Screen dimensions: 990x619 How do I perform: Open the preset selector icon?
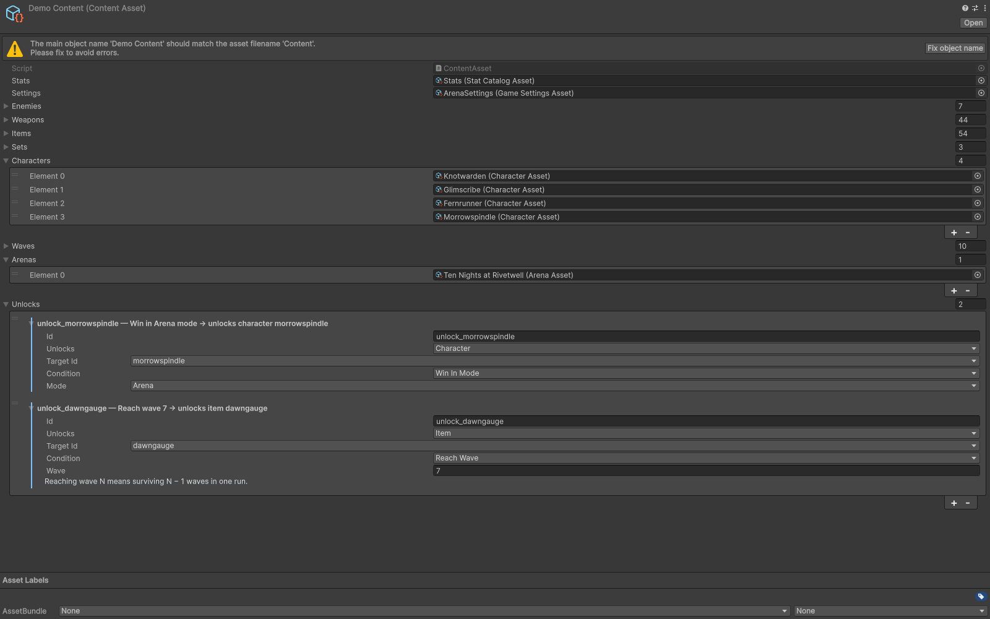point(975,8)
